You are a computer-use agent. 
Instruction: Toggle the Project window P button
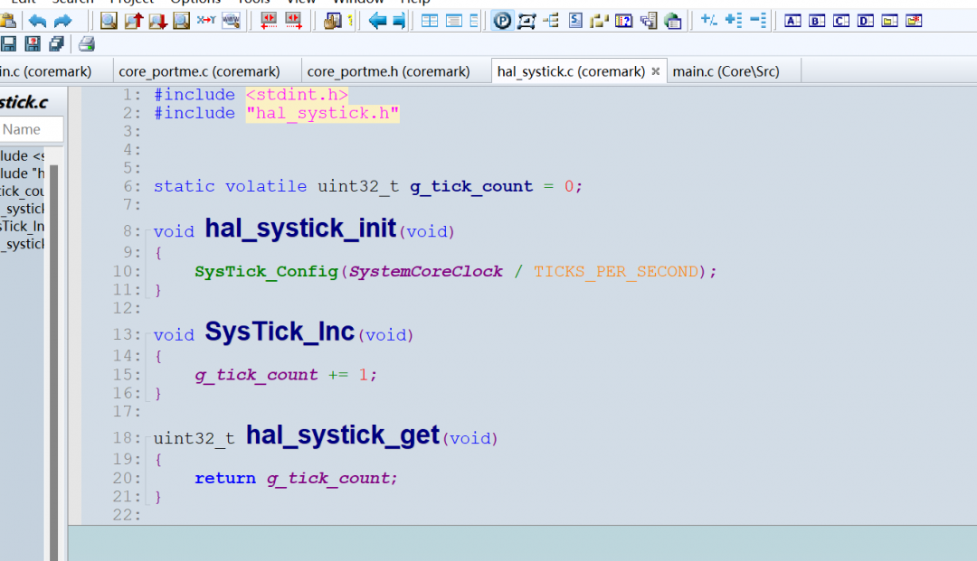point(502,21)
